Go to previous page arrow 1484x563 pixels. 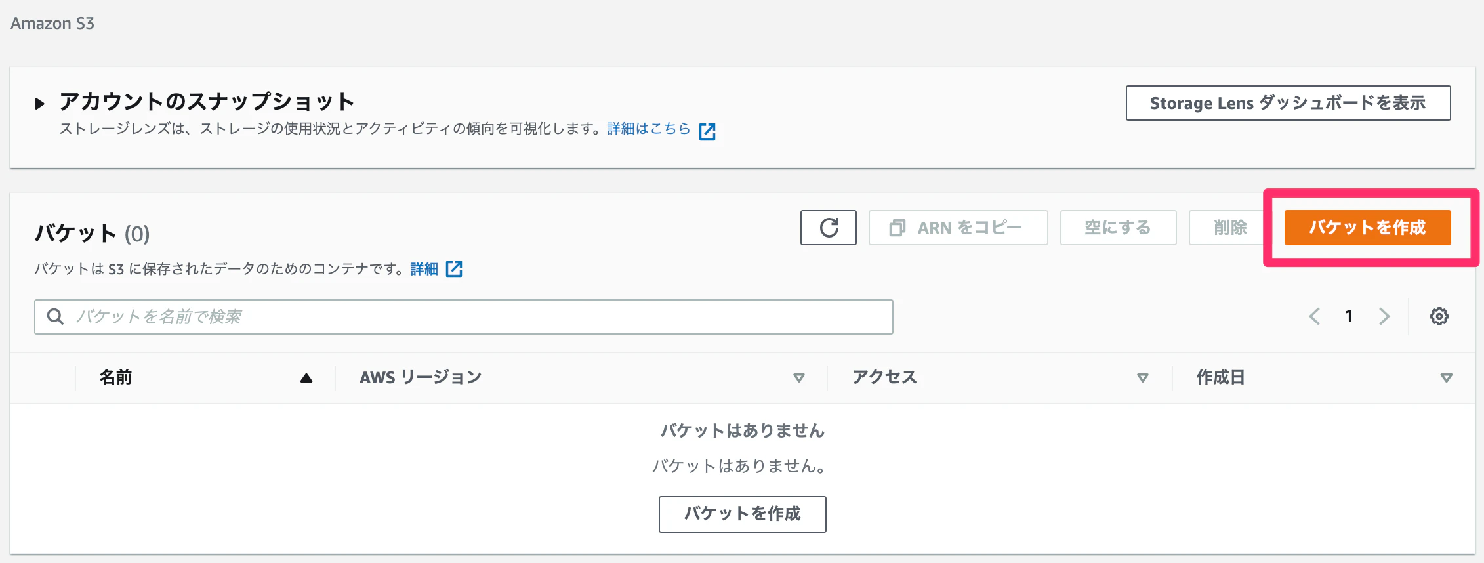pyautogui.click(x=1315, y=316)
